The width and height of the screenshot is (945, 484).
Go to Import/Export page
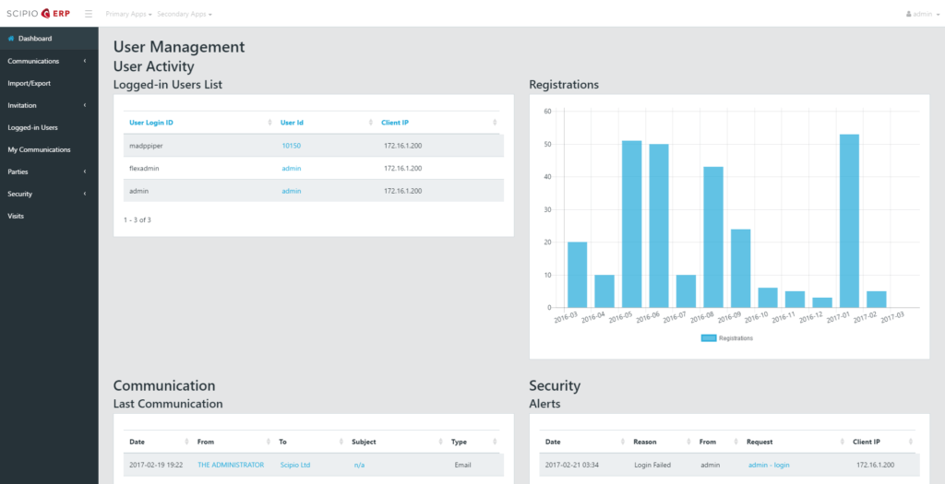click(x=29, y=83)
